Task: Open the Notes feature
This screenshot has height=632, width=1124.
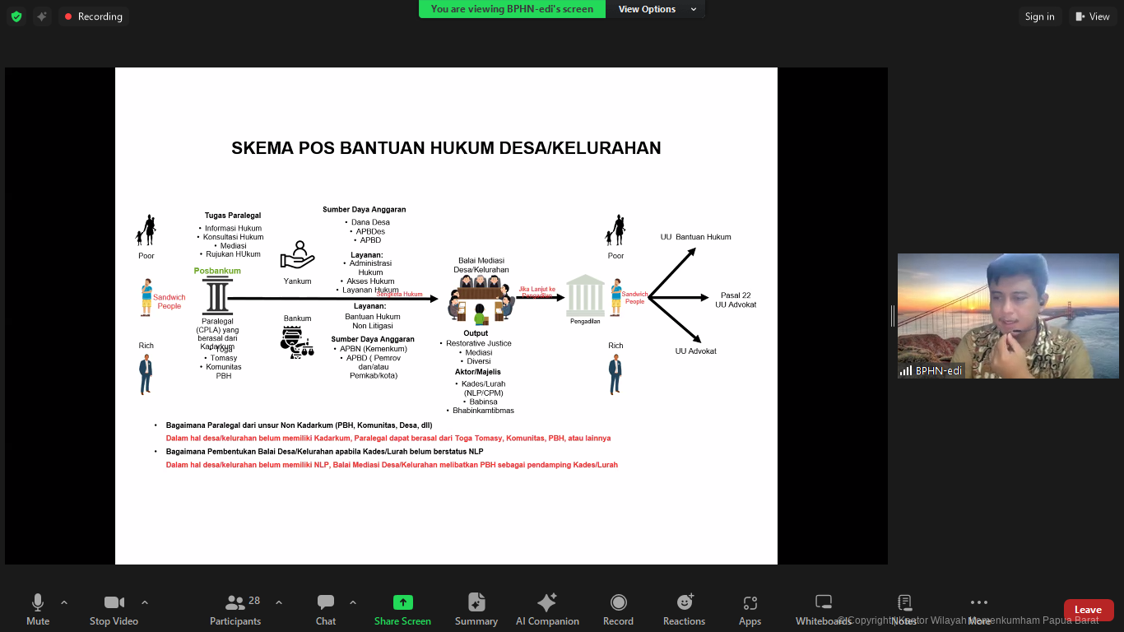Action: pyautogui.click(x=903, y=609)
